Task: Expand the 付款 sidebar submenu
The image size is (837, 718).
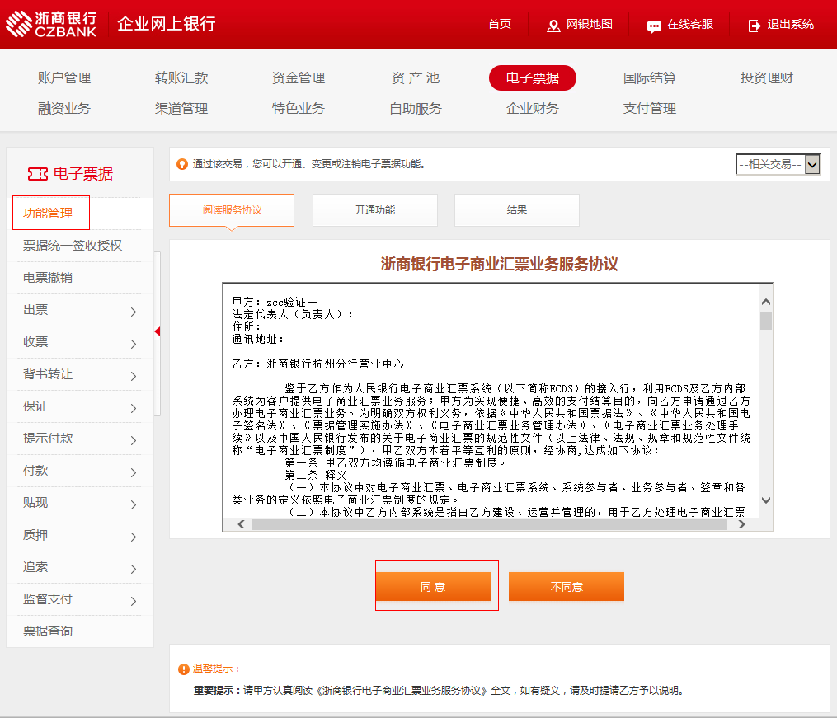Action: 134,472
